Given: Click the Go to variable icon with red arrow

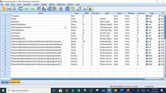Looking at the screenshot, I should pos(44,9).
